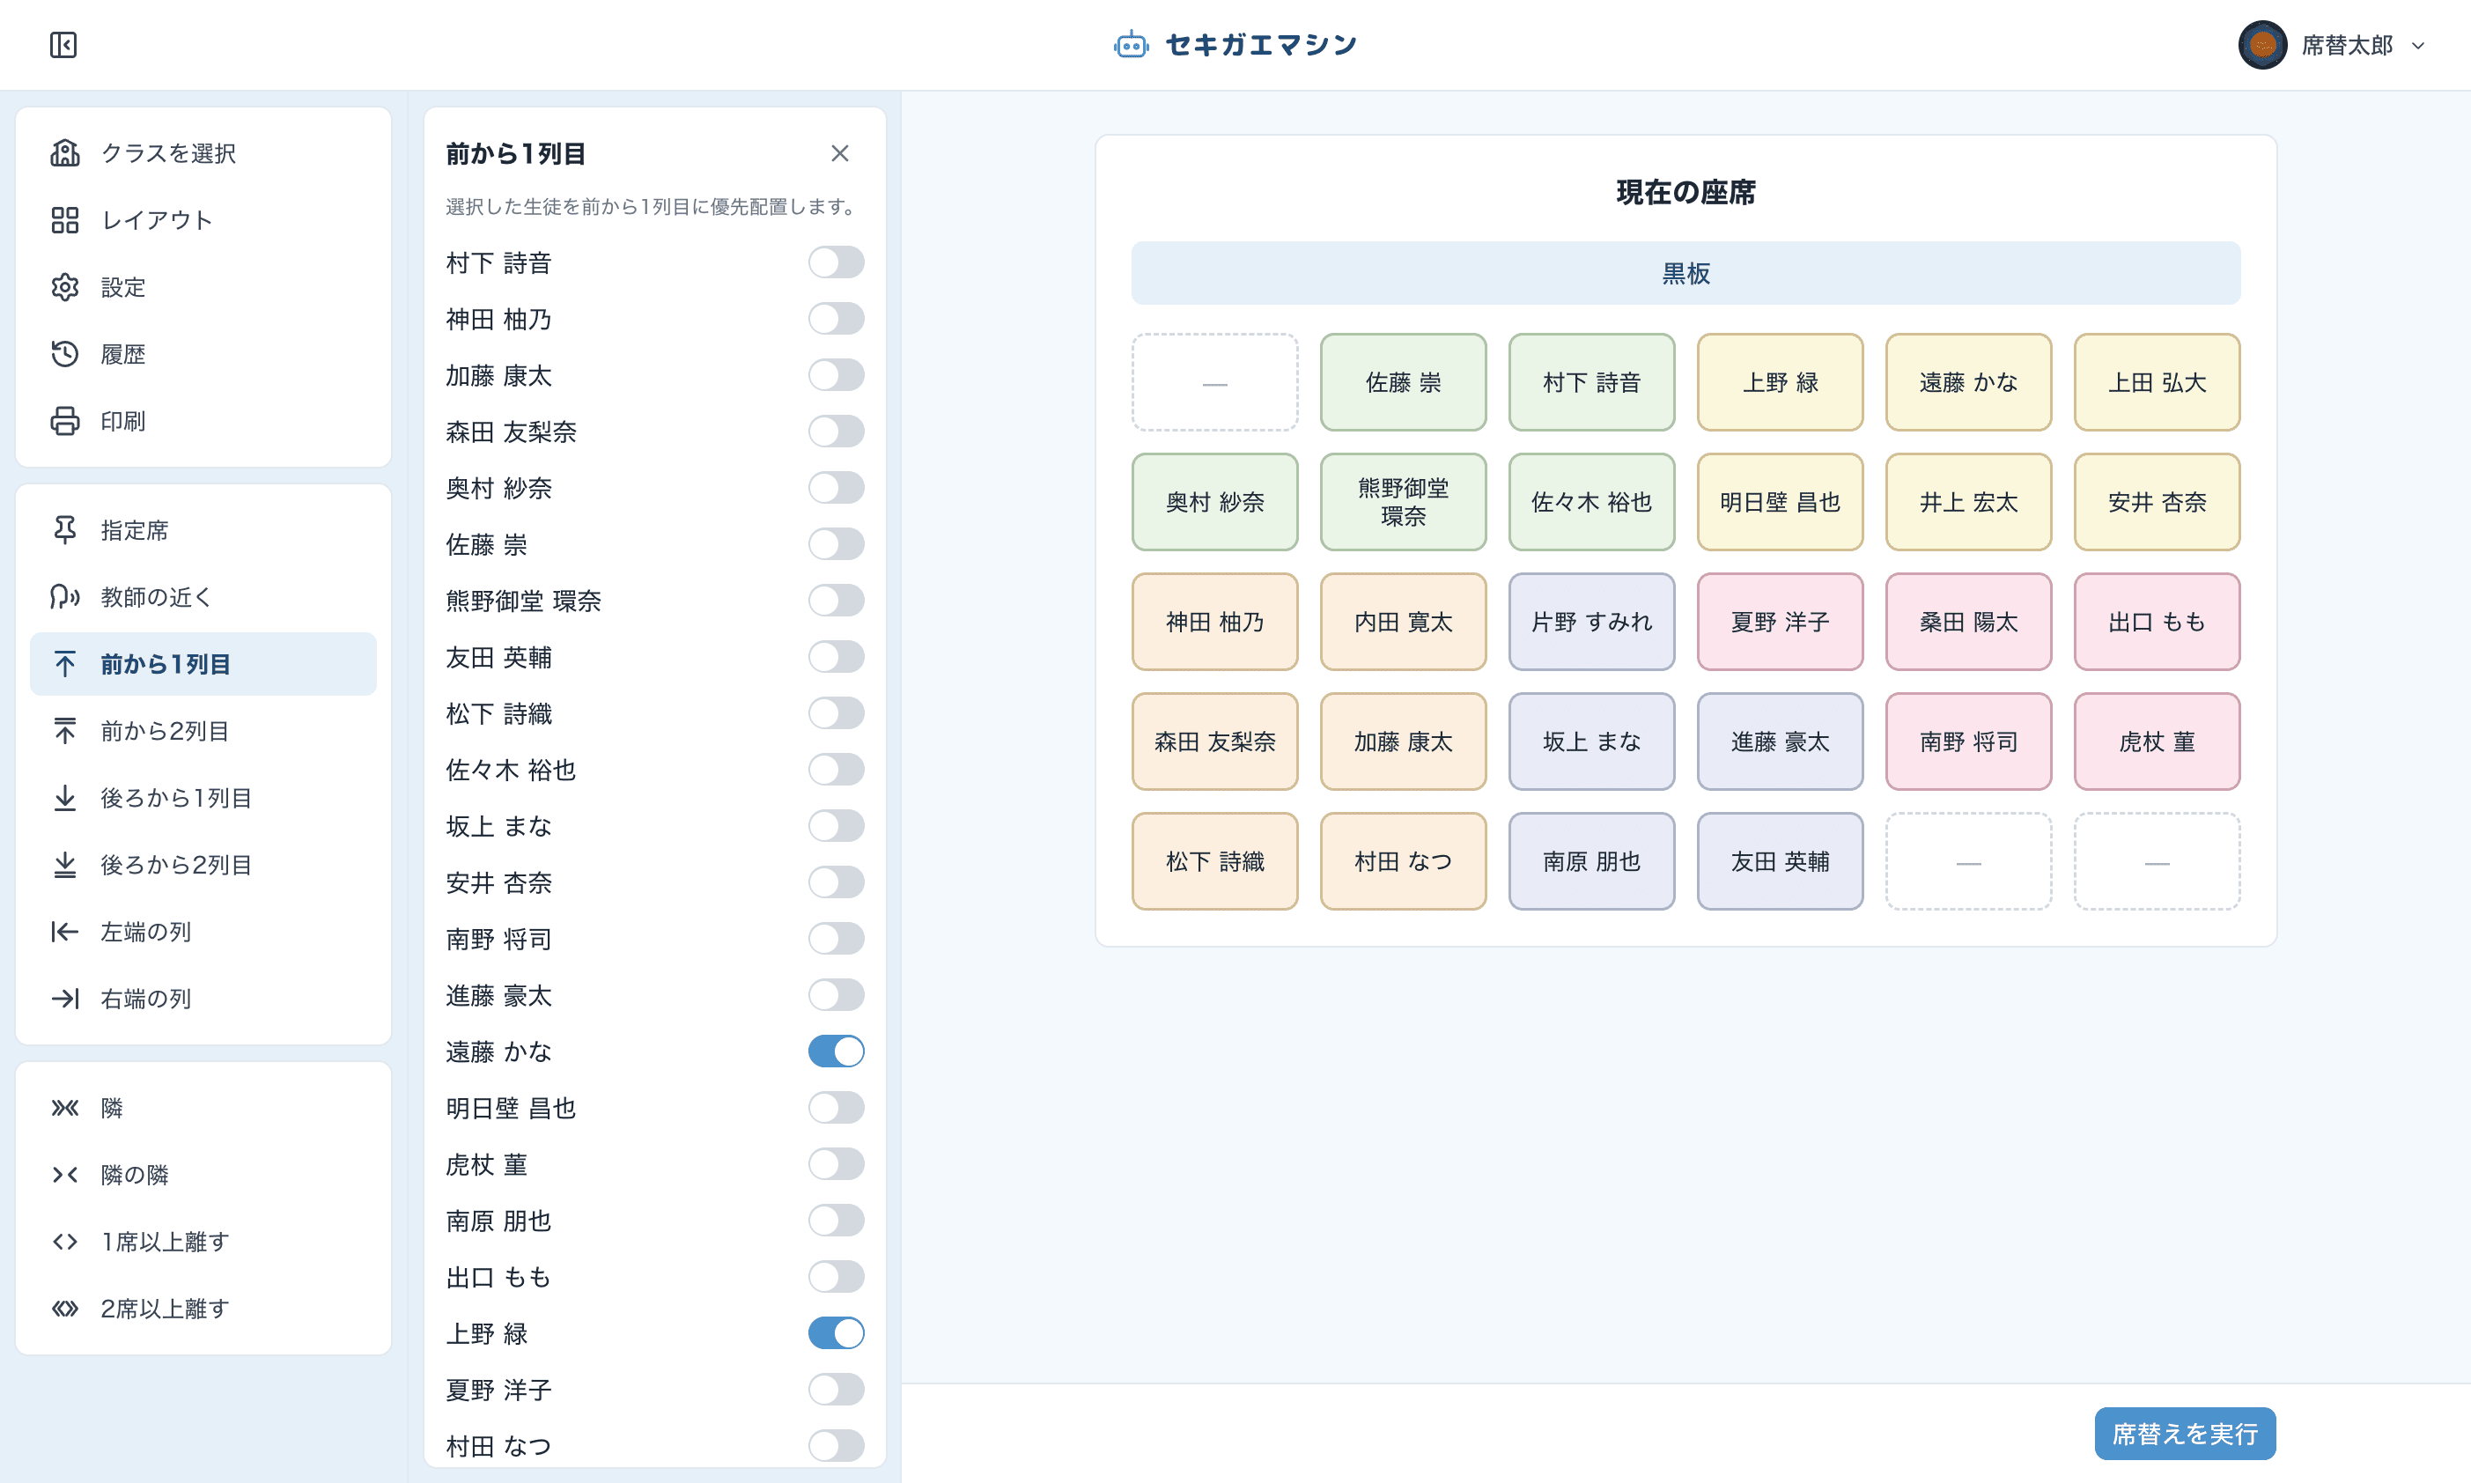
Task: Enable the toggle for 村下 詩音
Action: [x=837, y=262]
